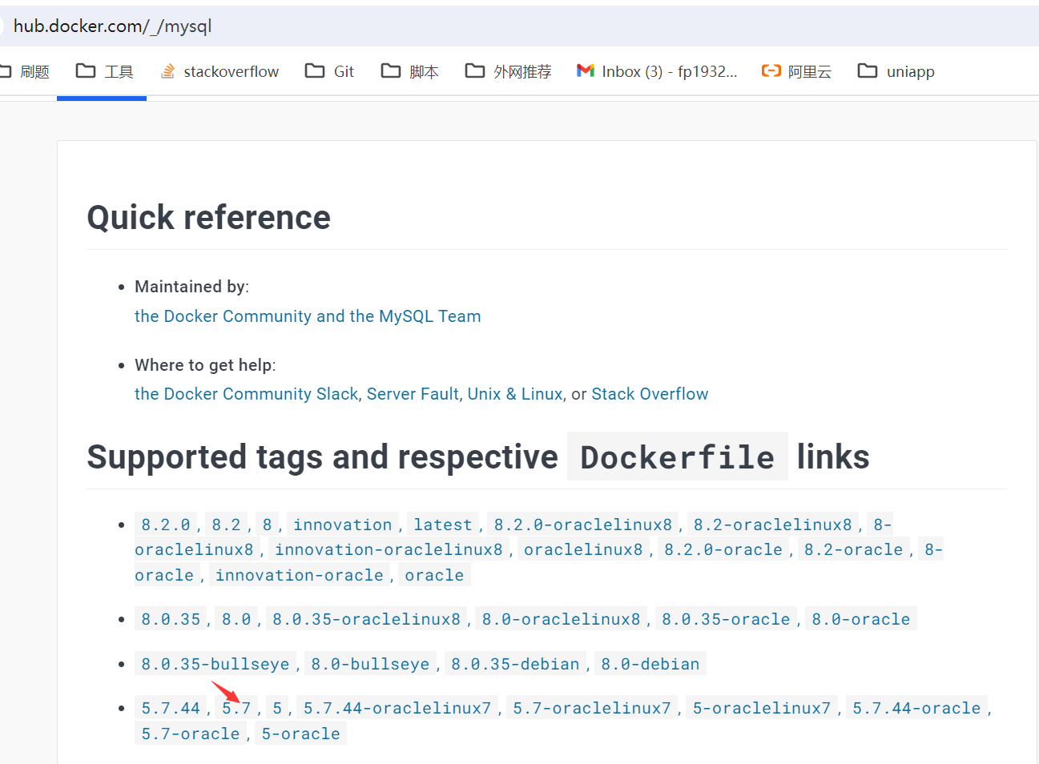Click the 8.0-oracle tag link
Screen dimensions: 1039x764
coord(861,619)
